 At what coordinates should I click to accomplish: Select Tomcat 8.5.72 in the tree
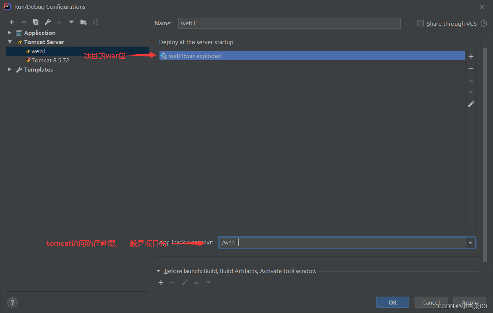pos(50,60)
